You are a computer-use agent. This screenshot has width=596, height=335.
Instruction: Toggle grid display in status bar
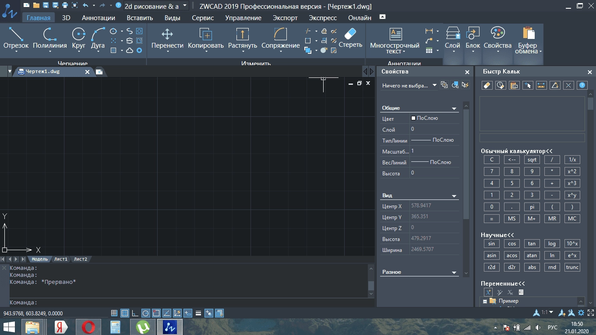click(x=125, y=313)
